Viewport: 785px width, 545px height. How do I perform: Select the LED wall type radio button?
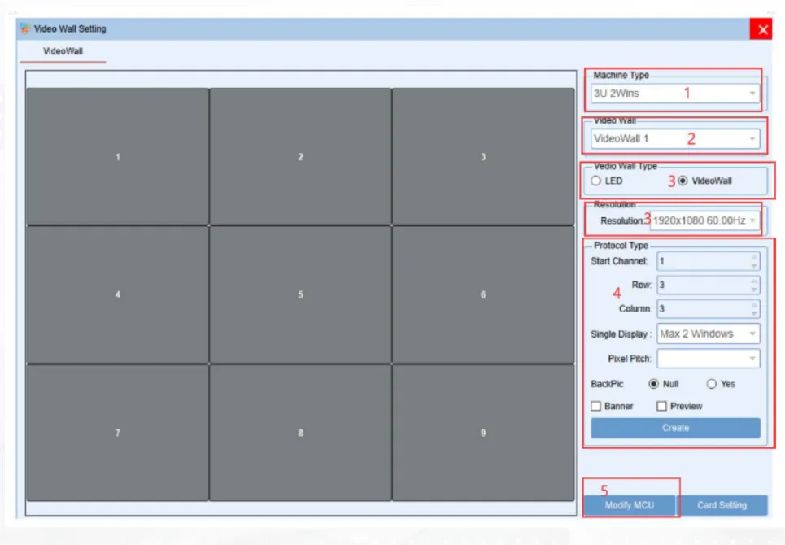595,181
